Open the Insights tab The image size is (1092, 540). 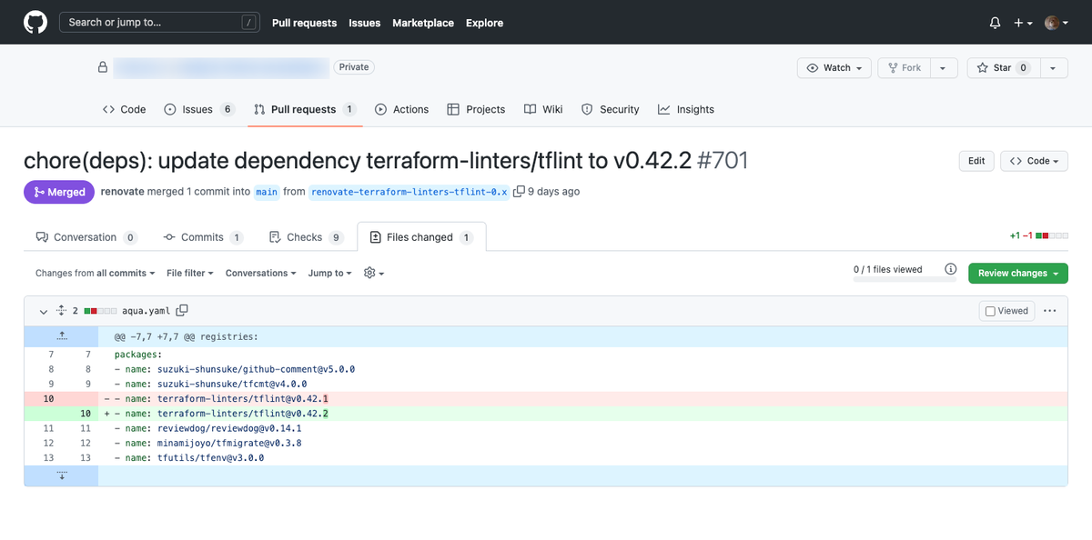point(686,109)
